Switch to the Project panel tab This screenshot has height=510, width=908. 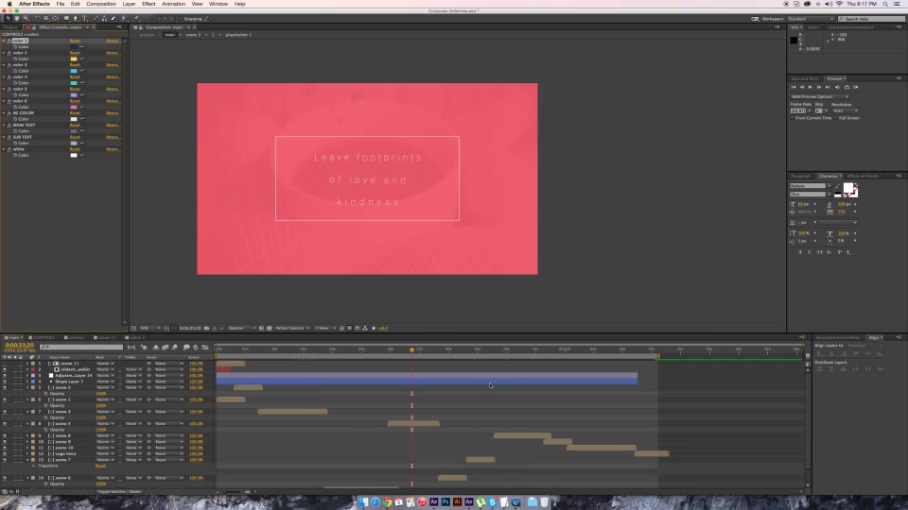click(x=11, y=27)
